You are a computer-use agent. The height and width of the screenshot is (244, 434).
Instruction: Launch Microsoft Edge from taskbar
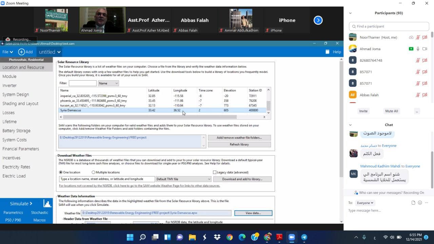tap(242, 237)
